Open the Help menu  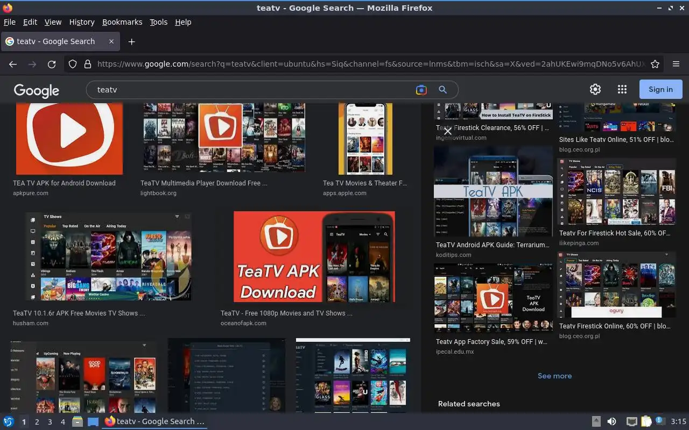pos(183,22)
